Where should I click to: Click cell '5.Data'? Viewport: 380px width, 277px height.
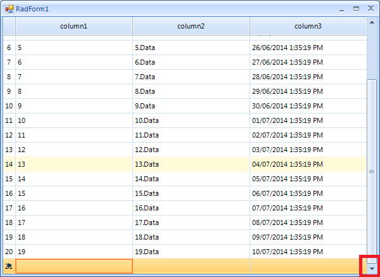(191, 48)
